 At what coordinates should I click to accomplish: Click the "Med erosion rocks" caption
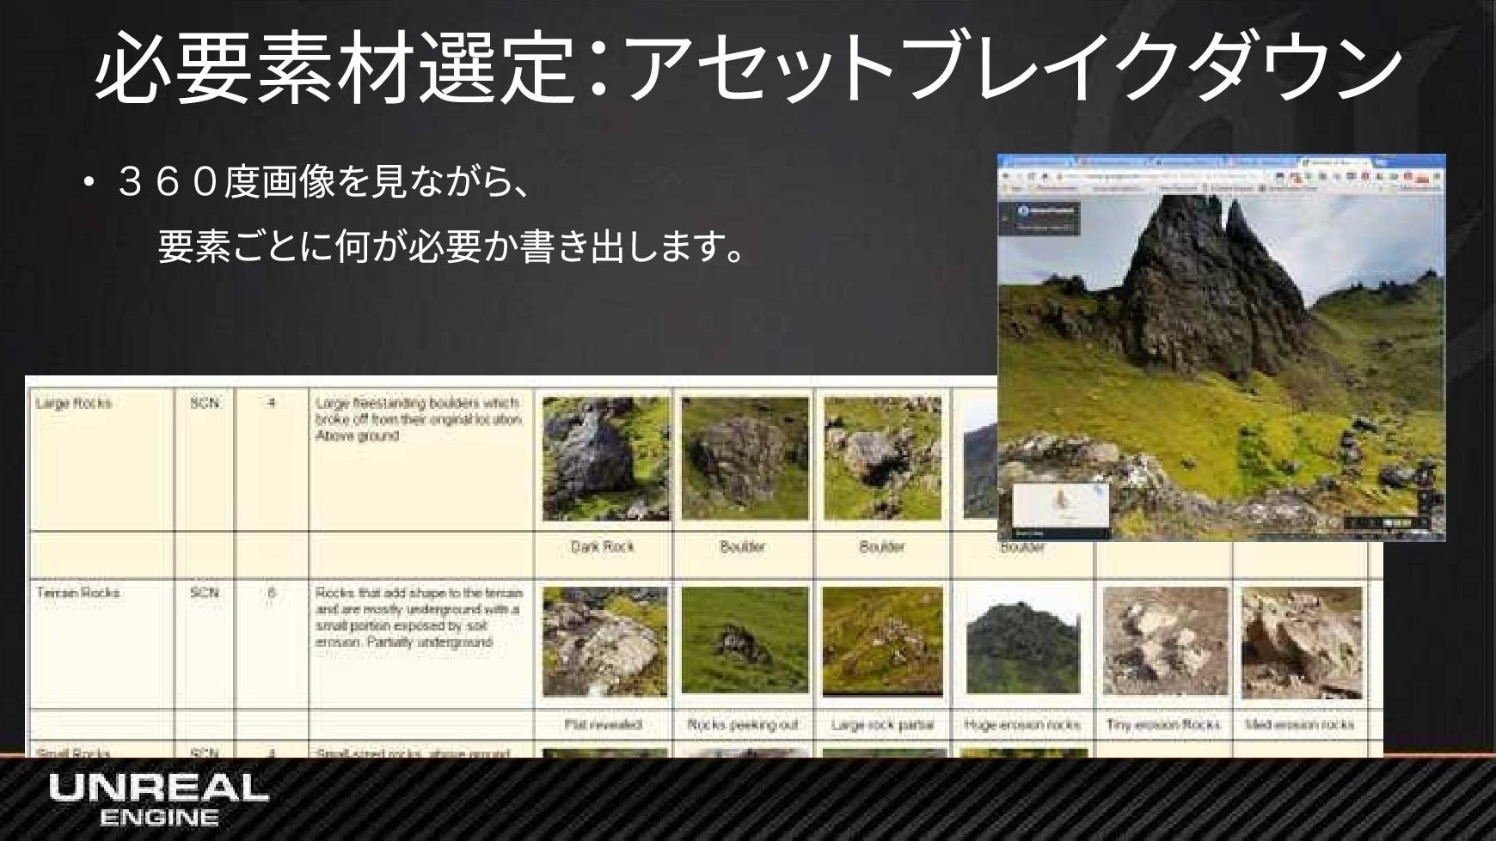pos(1299,724)
